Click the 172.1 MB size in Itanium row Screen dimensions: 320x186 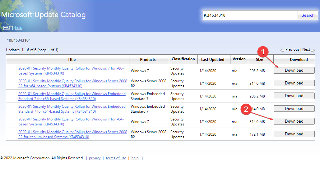click(257, 134)
